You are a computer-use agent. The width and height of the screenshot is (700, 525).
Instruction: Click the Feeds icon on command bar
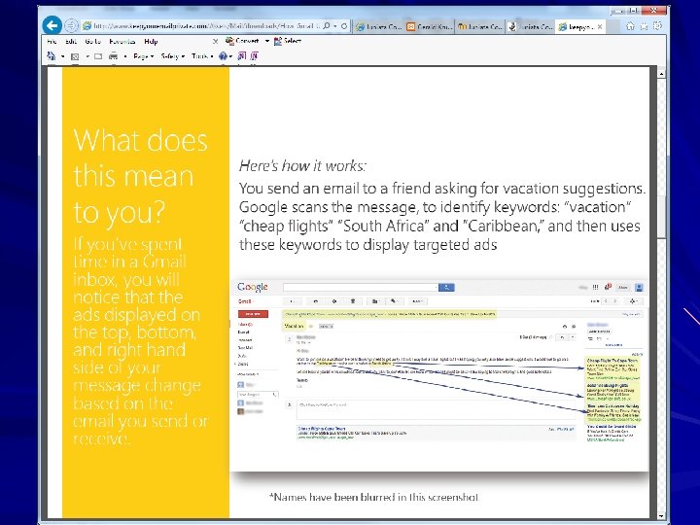point(75,56)
